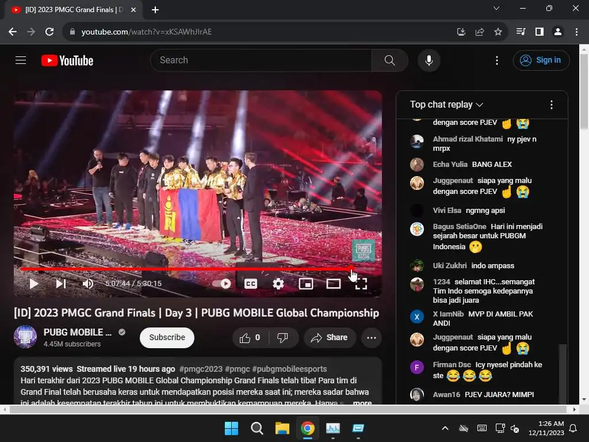The height and width of the screenshot is (442, 589).
Task: Expand the description with more
Action: pos(362,402)
